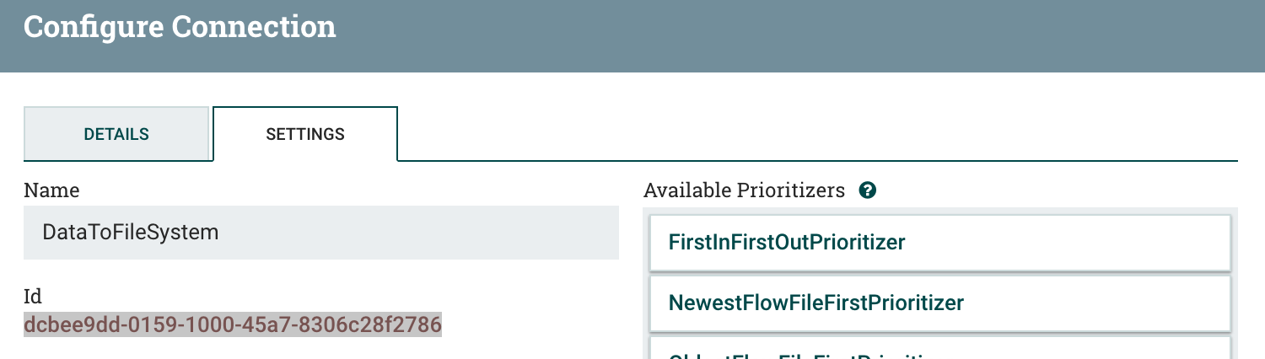1265x359 pixels.
Task: Click the dcbee9dd-0159-1000 UUID text
Action: coord(118,324)
